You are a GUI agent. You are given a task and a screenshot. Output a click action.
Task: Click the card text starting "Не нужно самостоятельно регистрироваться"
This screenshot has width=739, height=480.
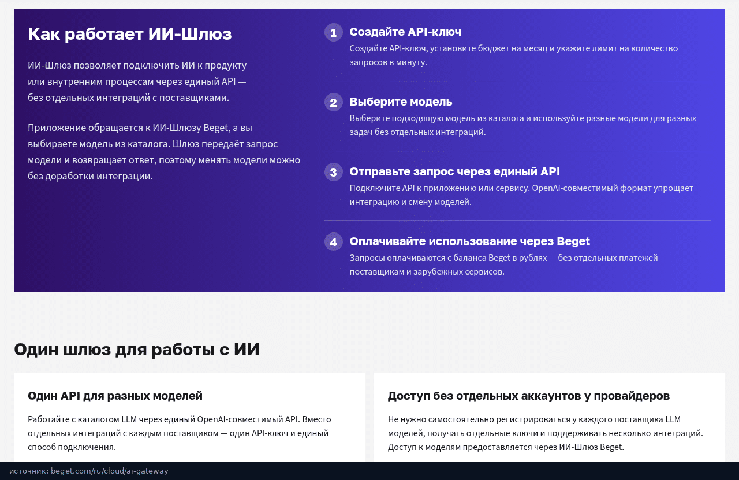click(x=546, y=433)
